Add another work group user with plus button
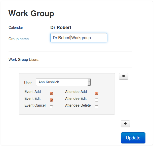 tap(125, 124)
